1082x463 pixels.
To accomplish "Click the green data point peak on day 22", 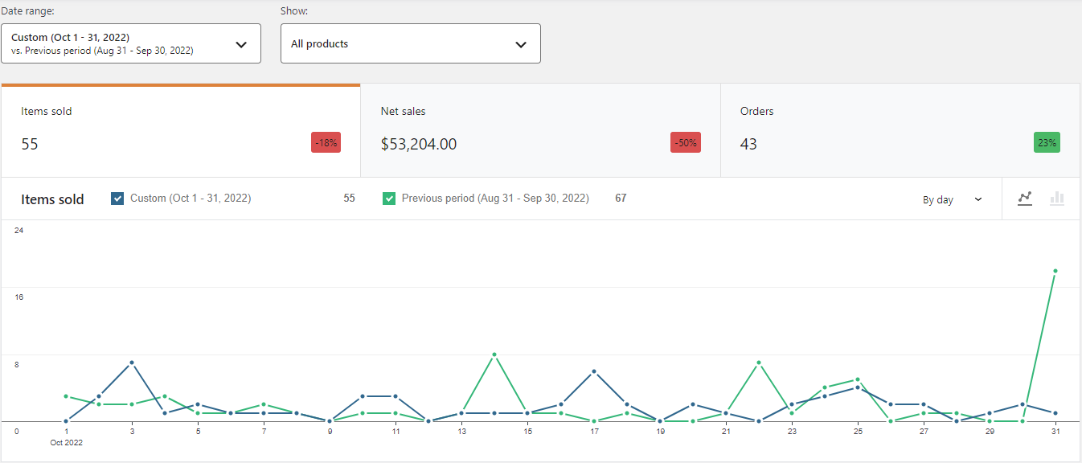I will pos(758,363).
